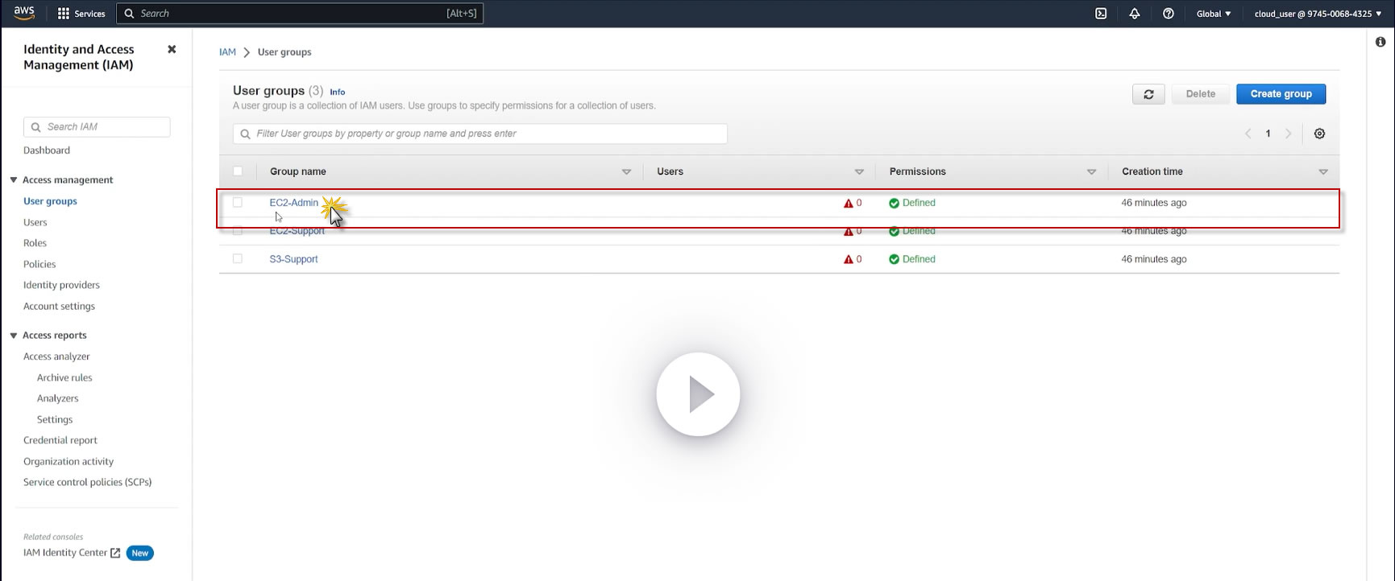Refresh the user groups list

click(1148, 94)
